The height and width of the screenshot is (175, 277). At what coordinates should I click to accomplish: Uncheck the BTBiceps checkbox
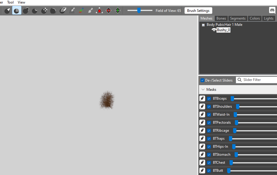tap(209, 99)
